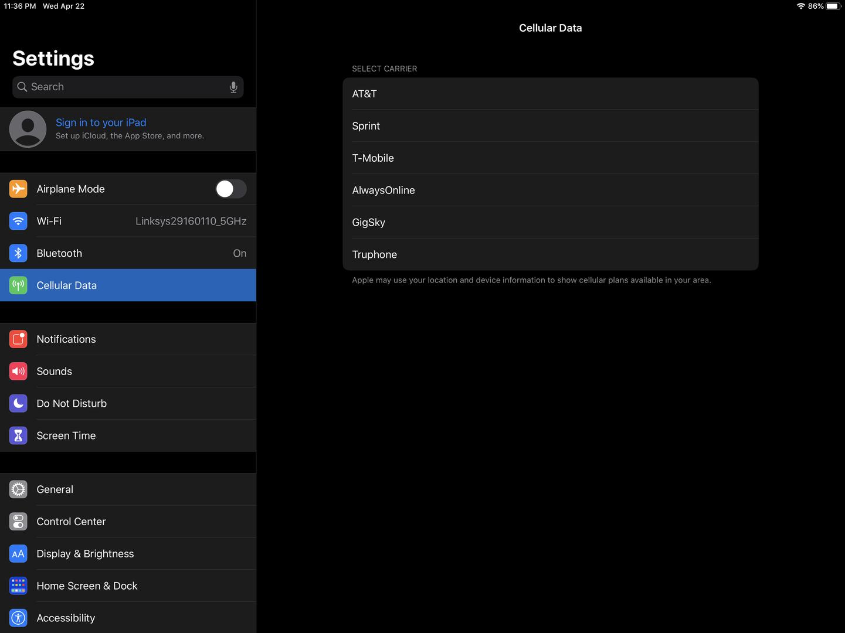Open General settings
The image size is (845, 633).
pyautogui.click(x=128, y=489)
